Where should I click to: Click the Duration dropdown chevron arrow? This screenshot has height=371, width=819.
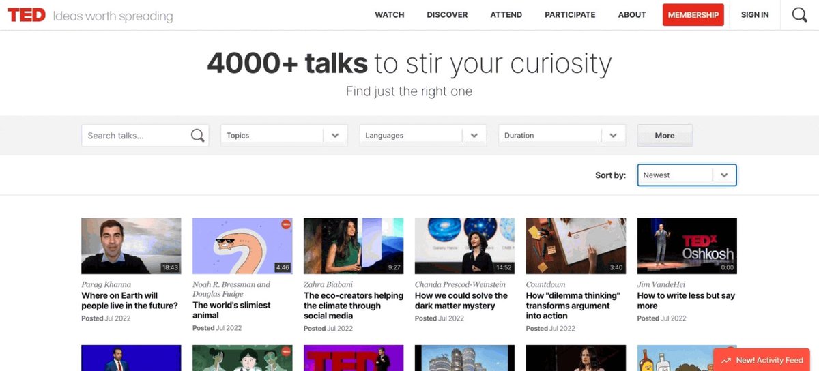point(613,136)
